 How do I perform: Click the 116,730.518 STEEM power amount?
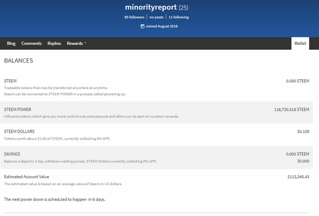coord(292,110)
